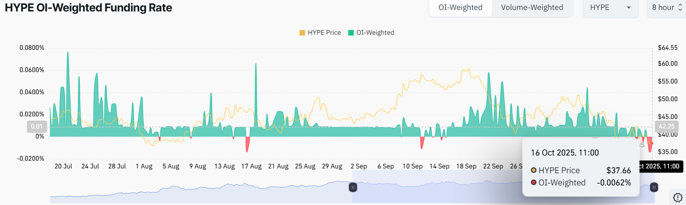Click the 2 Sep date on the x-axis
The image size is (686, 205).
(x=359, y=166)
